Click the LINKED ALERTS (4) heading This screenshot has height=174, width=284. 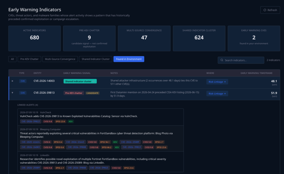(x=28, y=105)
